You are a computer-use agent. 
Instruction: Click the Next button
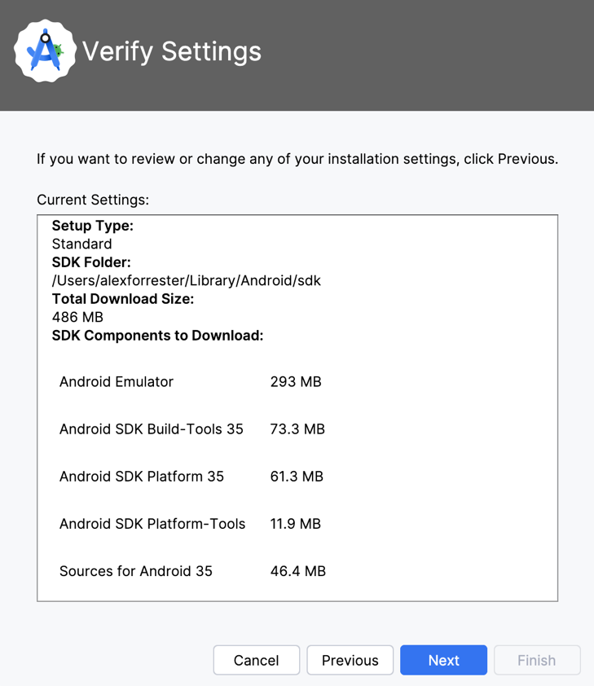tap(443, 660)
